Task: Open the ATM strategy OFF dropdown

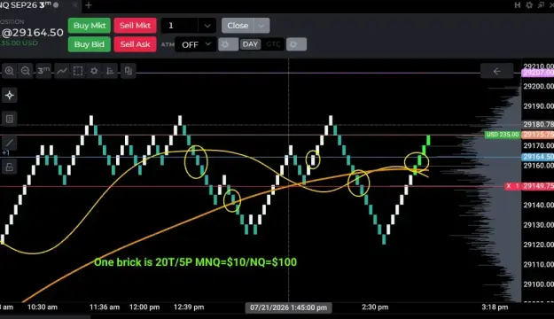Action: pos(196,44)
